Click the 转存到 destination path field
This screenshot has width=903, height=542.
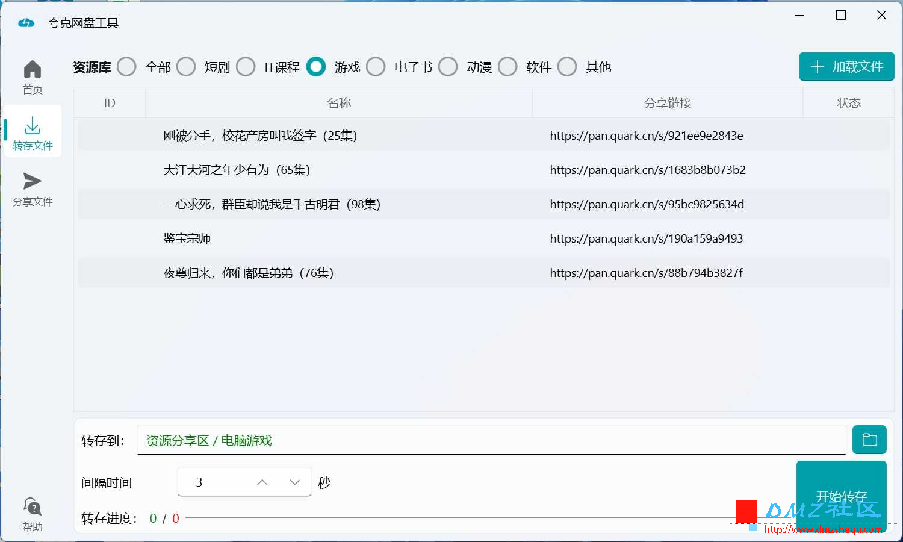492,440
